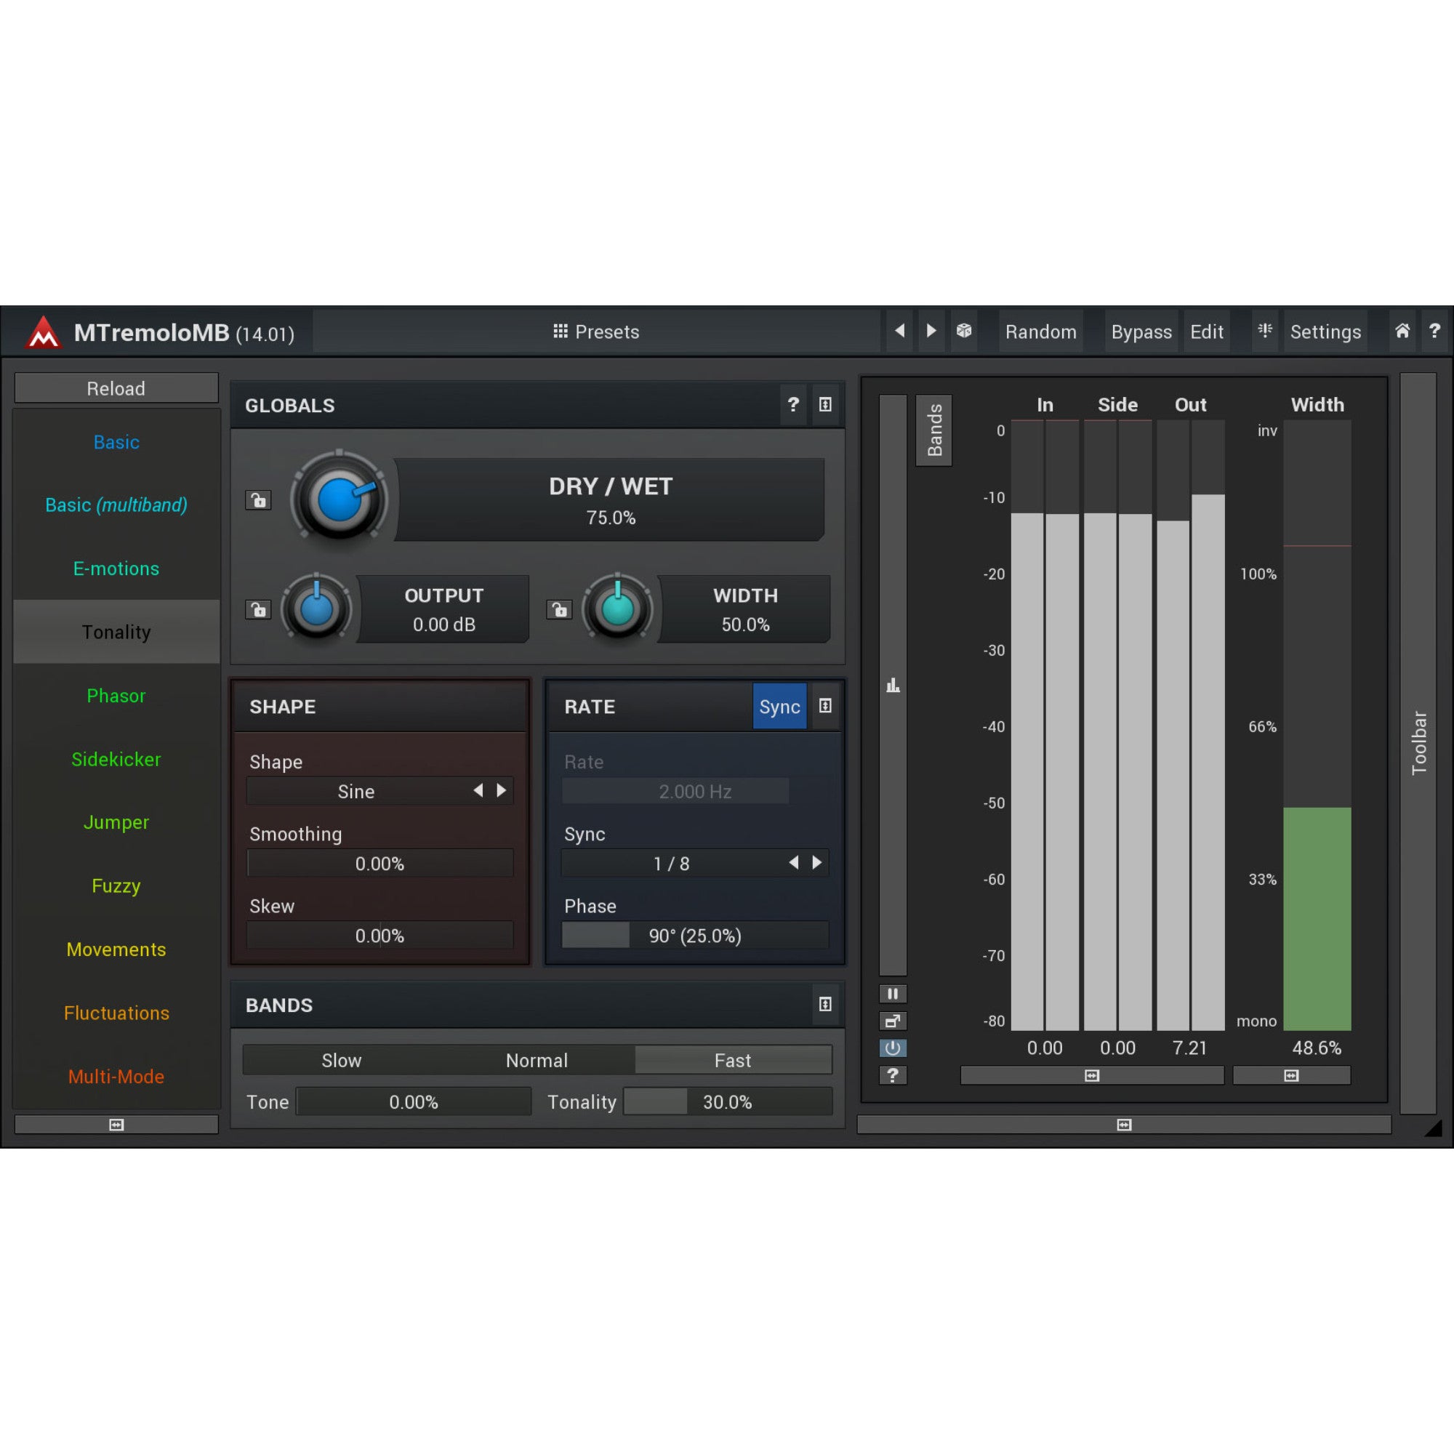Select next shape with right arrow

coord(502,790)
